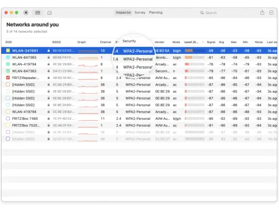Click BSSID cell starting 88:BE:F4:FD
This screenshot has height=209, width=279.
click(63, 58)
